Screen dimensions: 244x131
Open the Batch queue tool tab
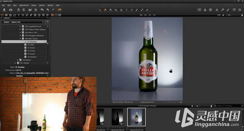click(x=48, y=15)
